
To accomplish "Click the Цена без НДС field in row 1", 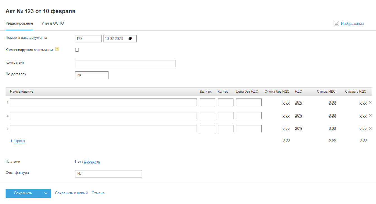I will [249, 102].
